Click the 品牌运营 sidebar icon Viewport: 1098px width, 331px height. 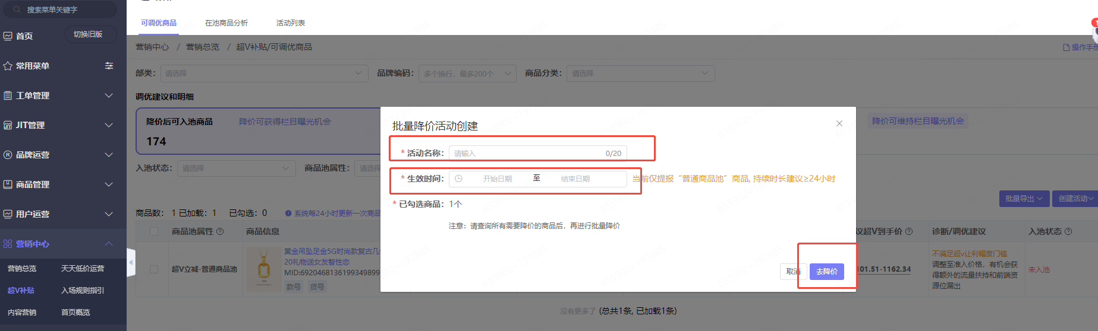pos(8,155)
